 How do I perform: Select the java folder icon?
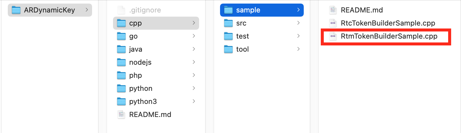pos(121,49)
